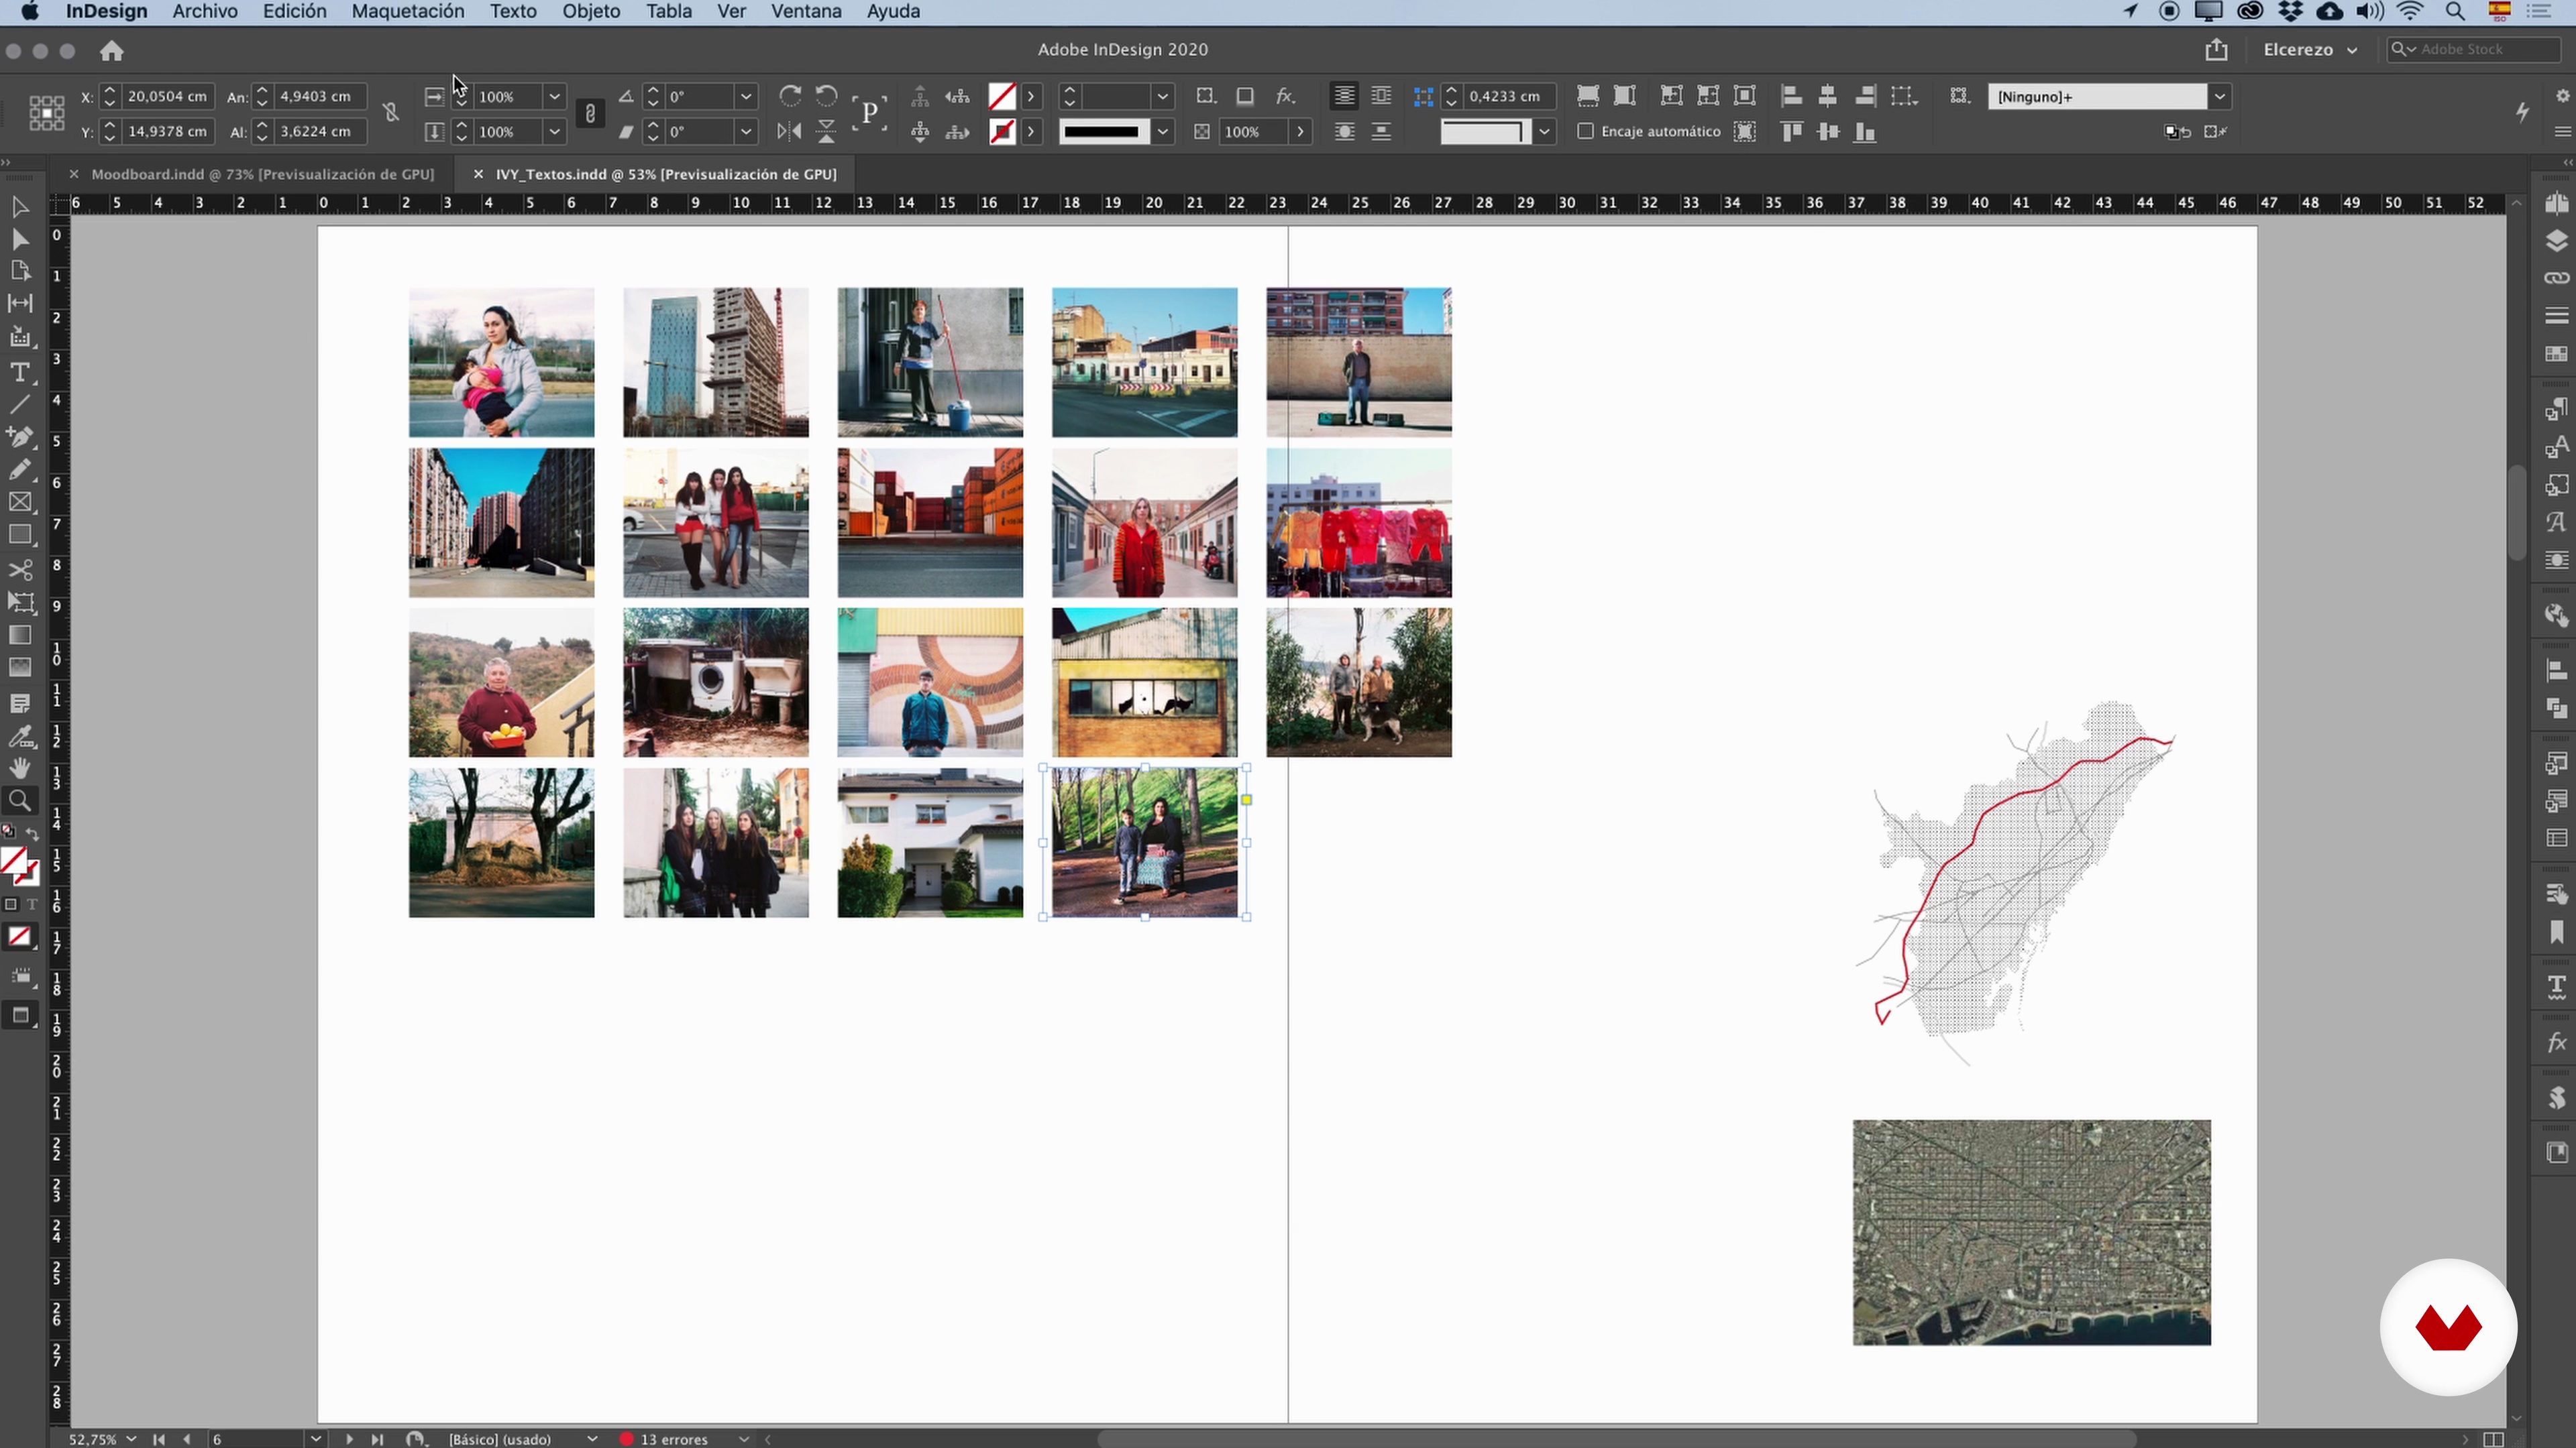Select the Hand tool
This screenshot has width=2576, height=1448.
tap(19, 768)
